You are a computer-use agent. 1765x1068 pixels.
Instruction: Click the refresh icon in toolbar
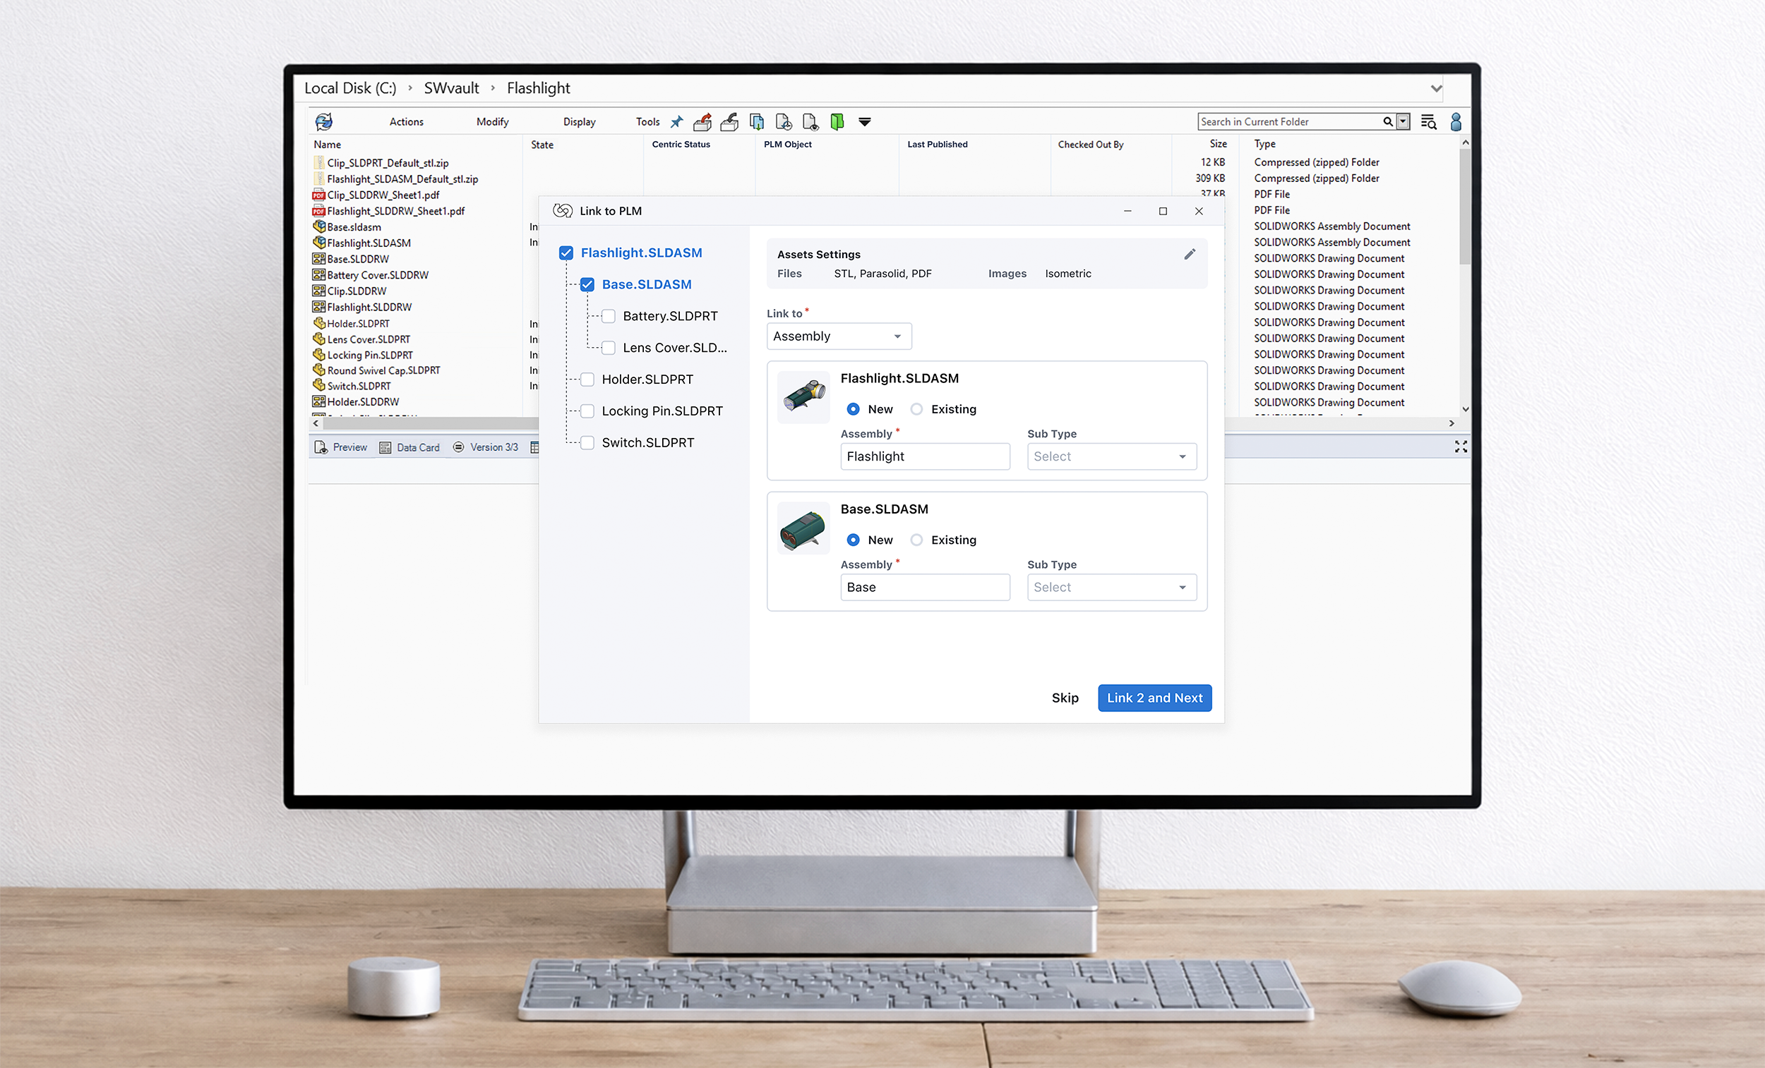pos(324,122)
